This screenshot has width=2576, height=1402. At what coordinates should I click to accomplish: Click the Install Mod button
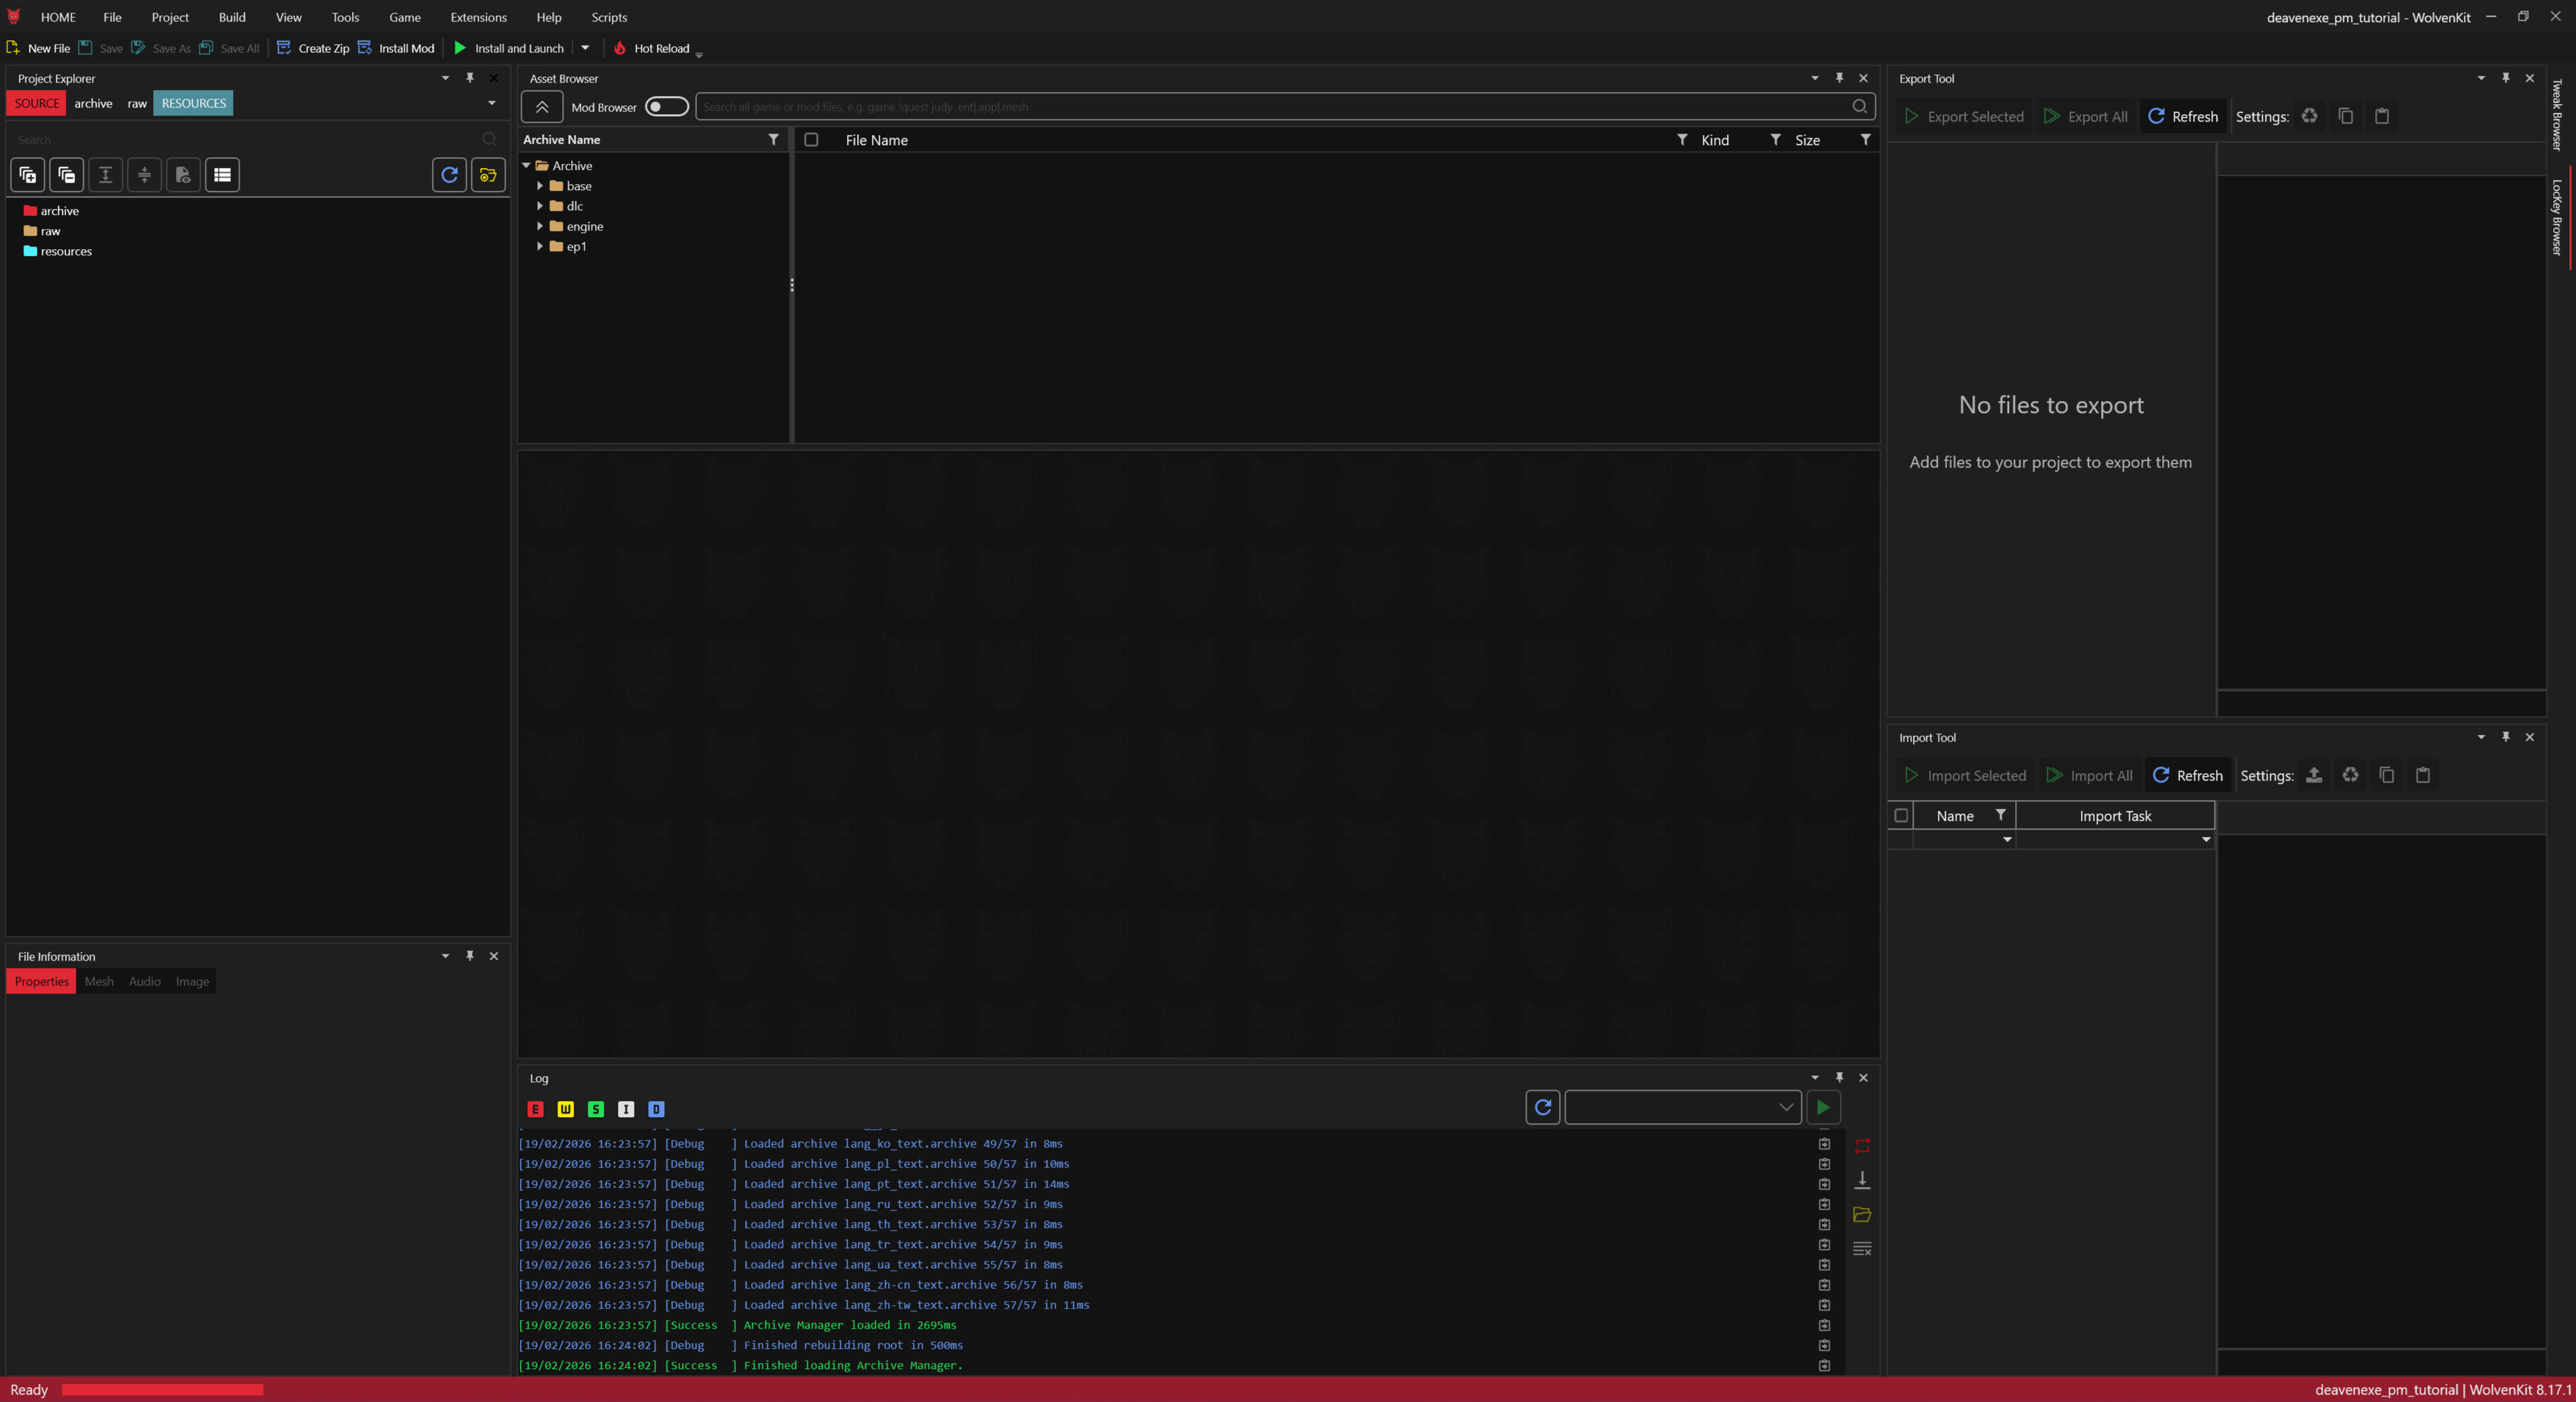click(397, 48)
